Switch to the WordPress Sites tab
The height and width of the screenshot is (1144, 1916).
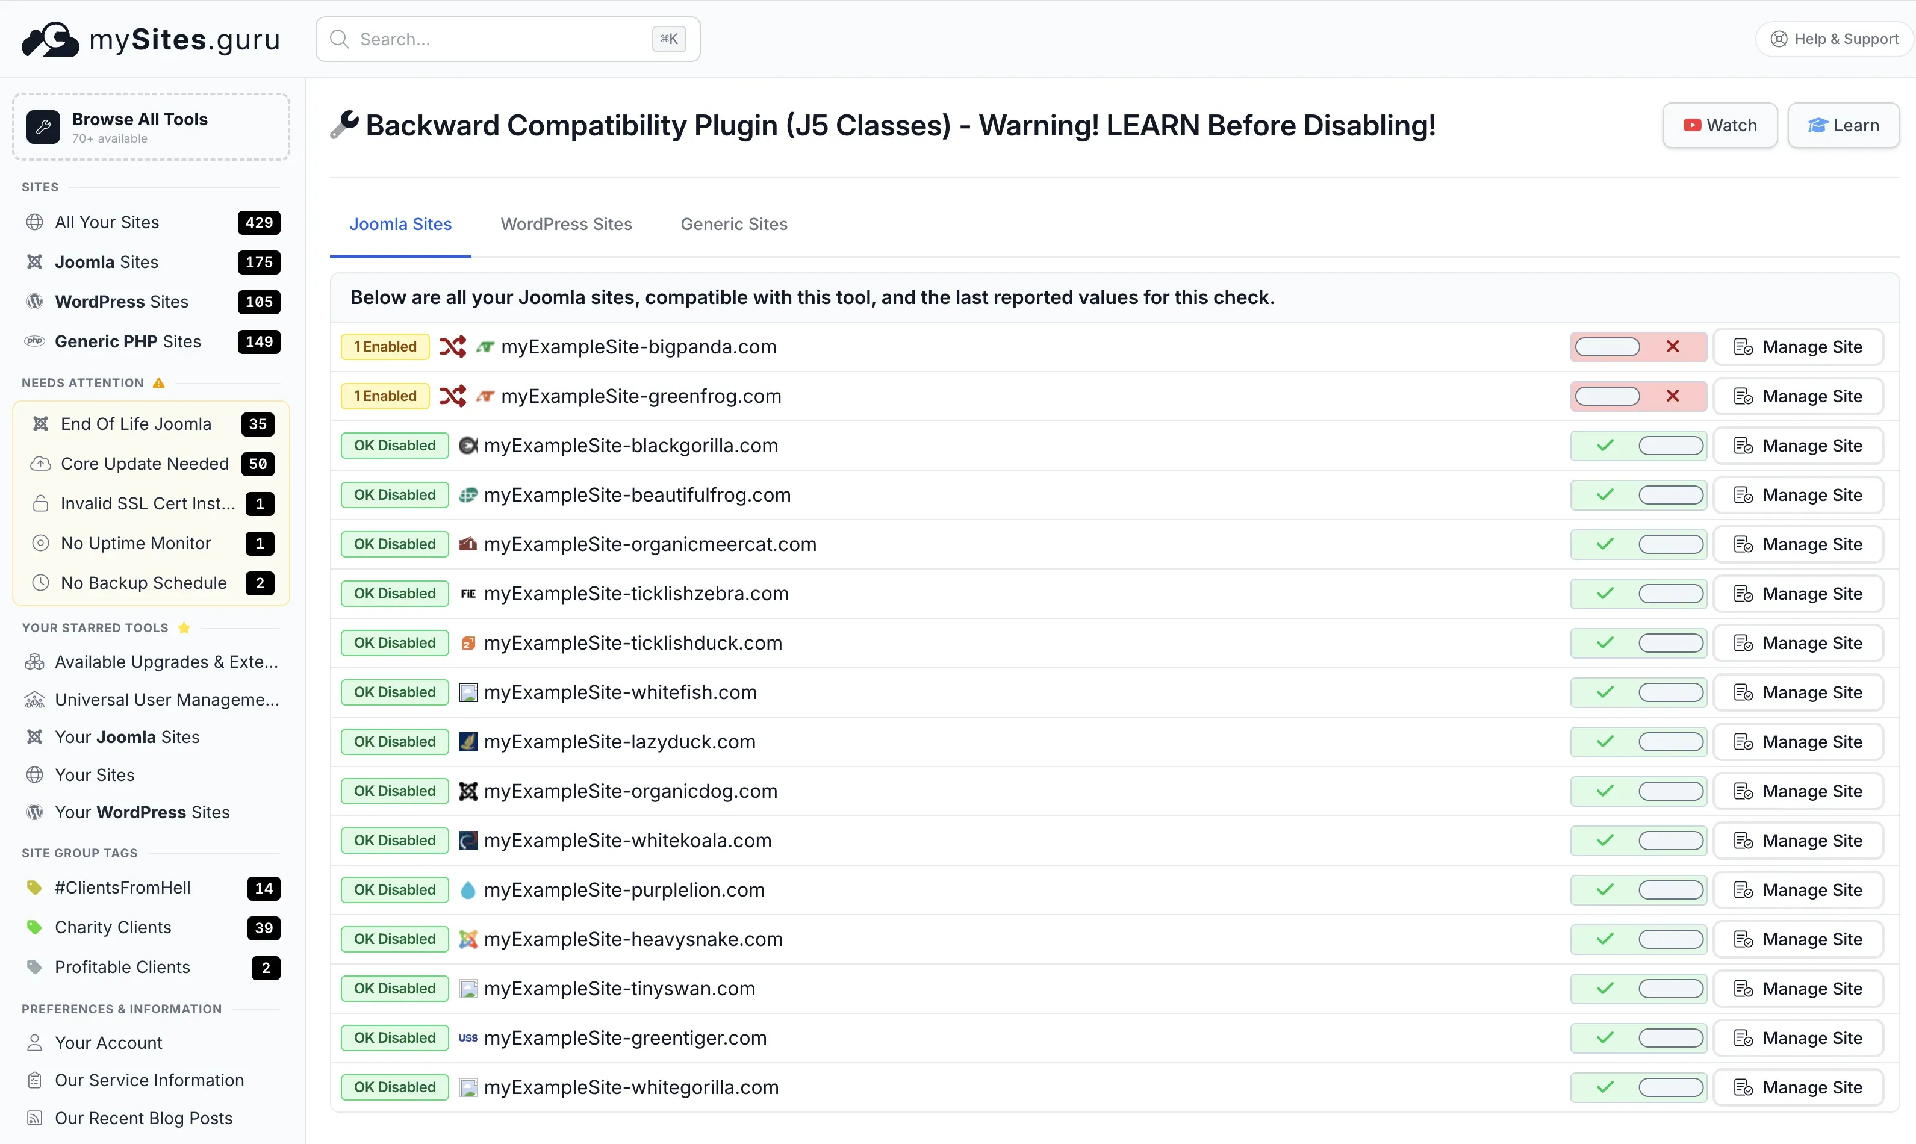[565, 223]
